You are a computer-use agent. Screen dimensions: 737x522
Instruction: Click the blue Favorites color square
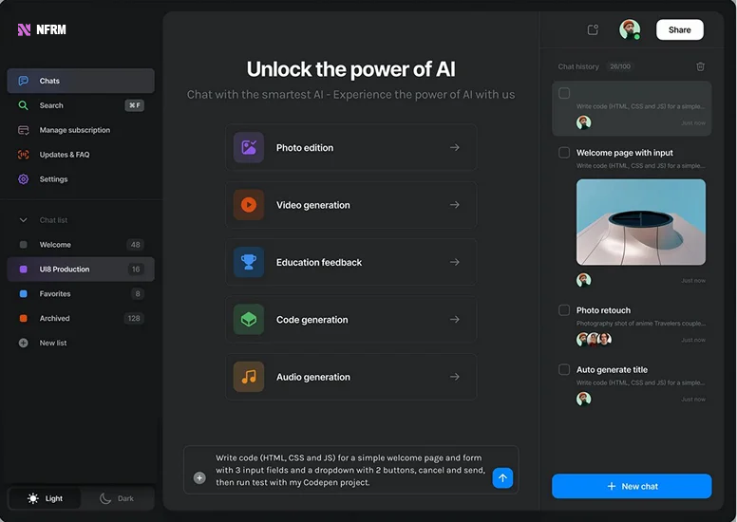coord(23,293)
